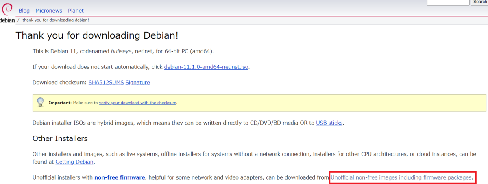
Task: Click 'Debian installer ISOs are hybrid images' sentence
Action: 188,123
